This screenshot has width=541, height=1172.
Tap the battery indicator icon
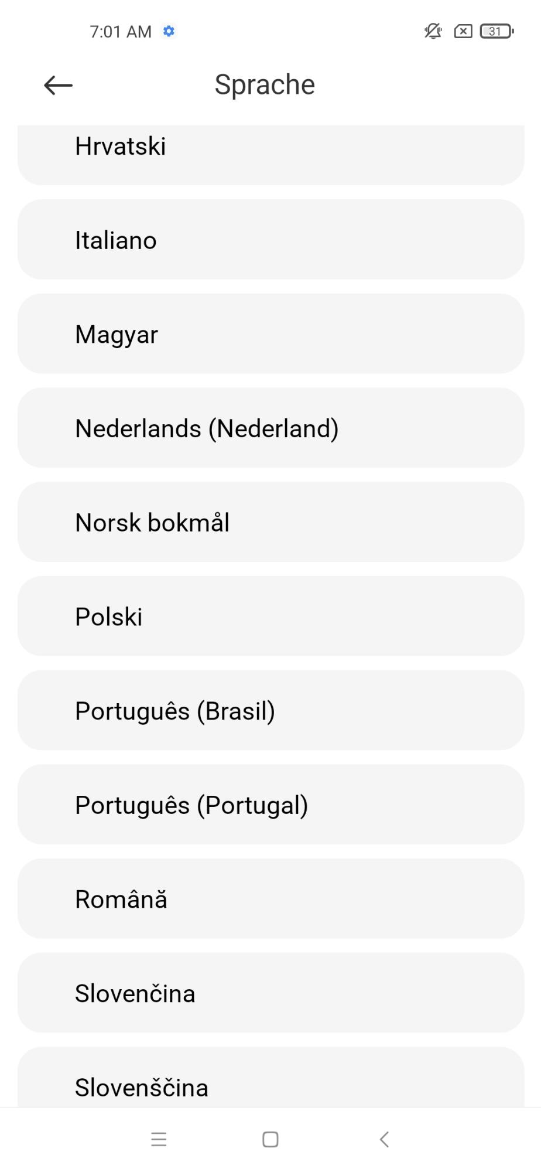pyautogui.click(x=497, y=31)
